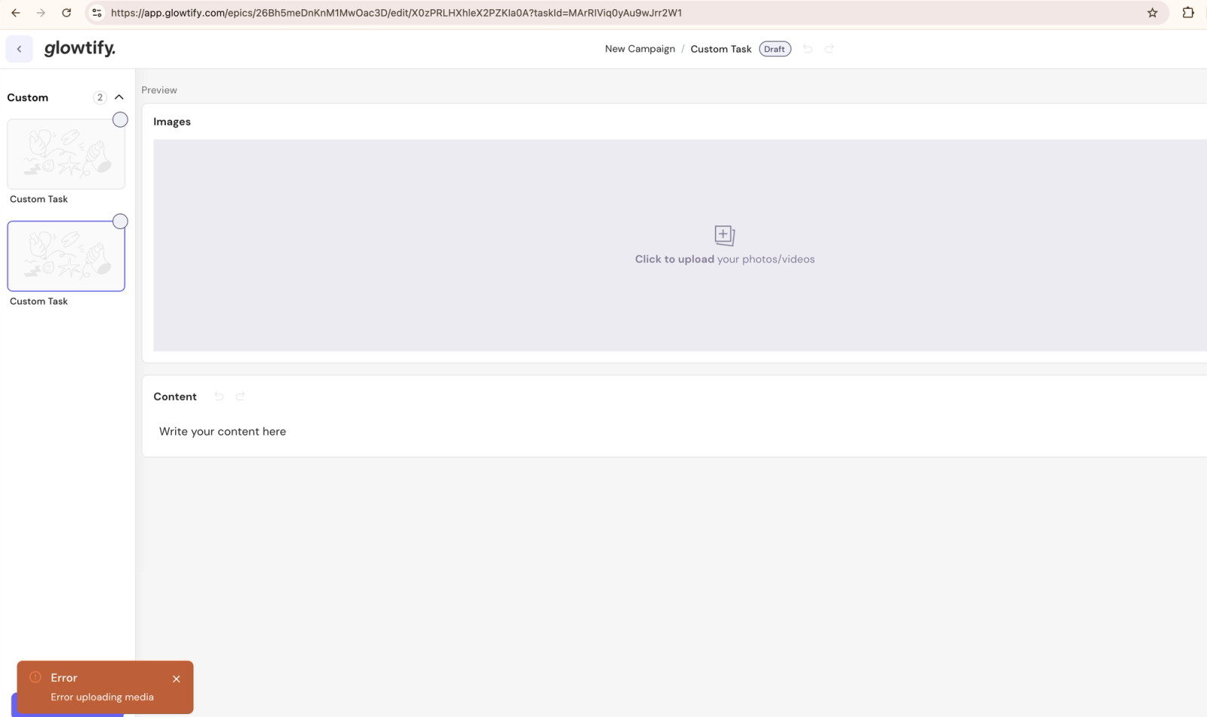
Task: Click the Custom section heading
Action: coord(28,97)
